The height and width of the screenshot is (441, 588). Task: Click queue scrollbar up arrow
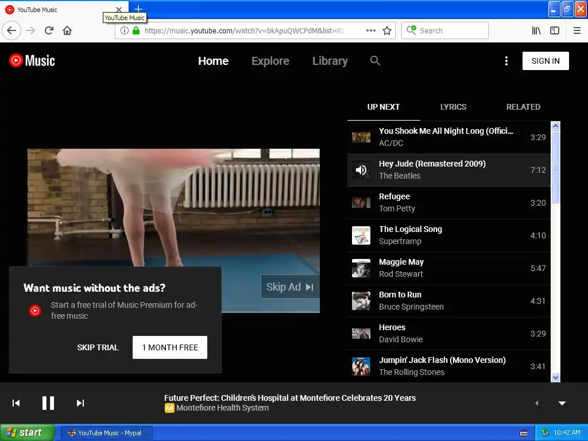click(x=555, y=126)
